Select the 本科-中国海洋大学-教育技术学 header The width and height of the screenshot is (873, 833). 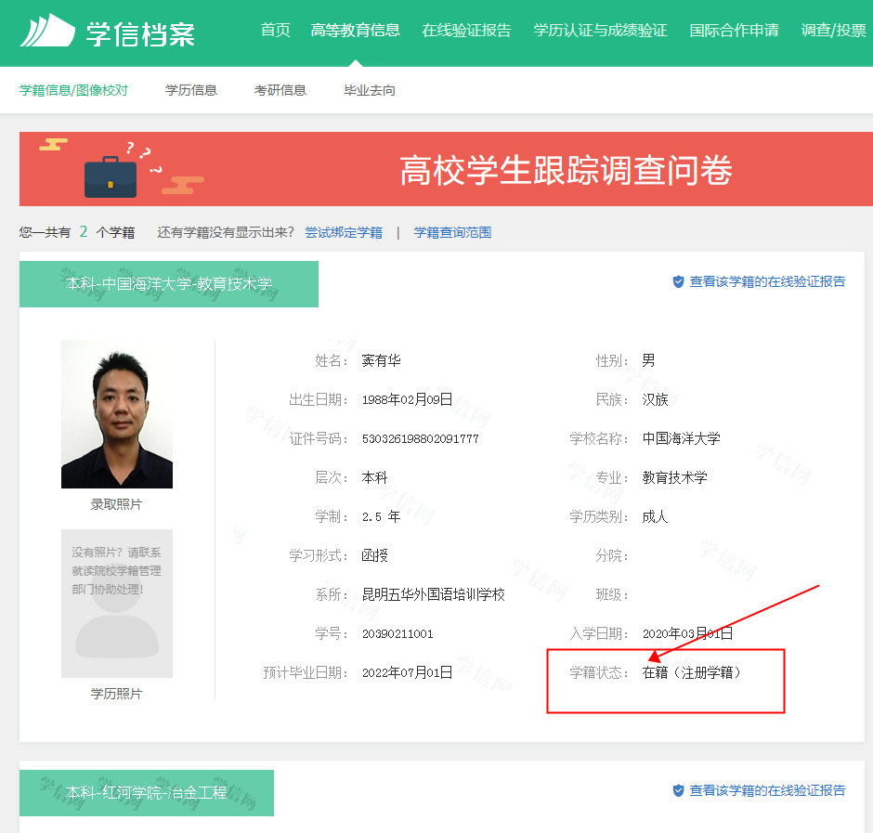click(169, 284)
